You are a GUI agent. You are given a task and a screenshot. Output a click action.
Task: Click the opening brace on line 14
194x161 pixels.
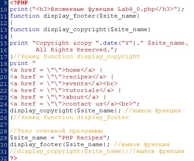[12, 36]
